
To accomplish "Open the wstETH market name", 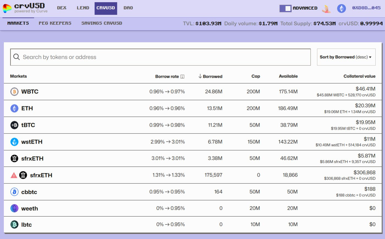I will (32, 142).
